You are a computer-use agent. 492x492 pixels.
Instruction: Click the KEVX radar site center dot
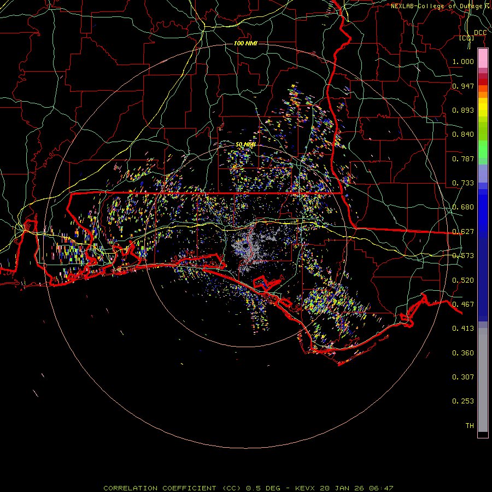(245, 247)
